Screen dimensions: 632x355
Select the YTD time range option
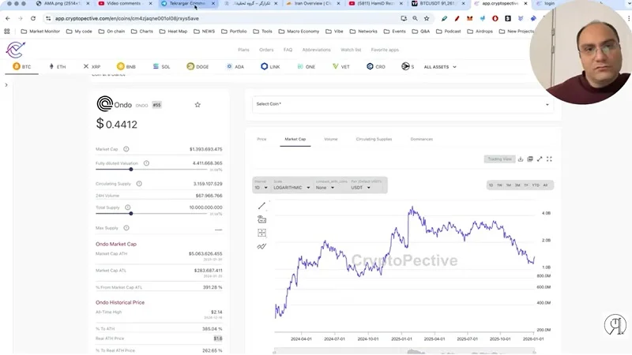(535, 185)
